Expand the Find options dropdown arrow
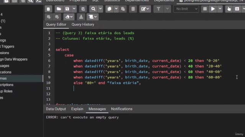Screen dimensions: 245x137 tap(100, 9)
